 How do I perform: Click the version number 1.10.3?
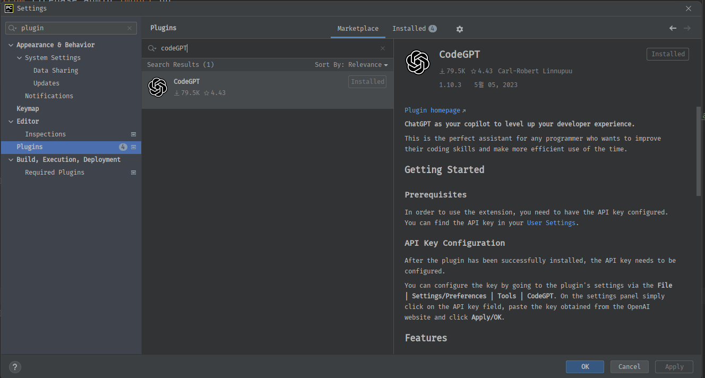pyautogui.click(x=450, y=85)
